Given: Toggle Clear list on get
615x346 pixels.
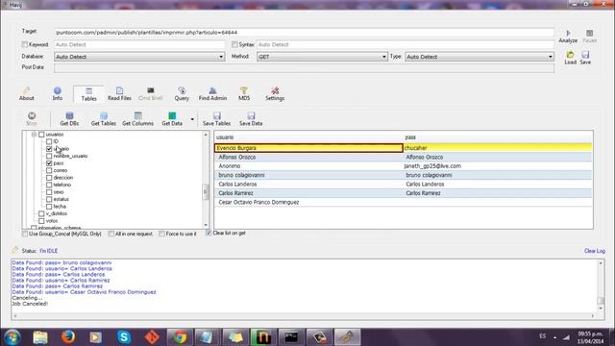Looking at the screenshot, I should point(209,233).
